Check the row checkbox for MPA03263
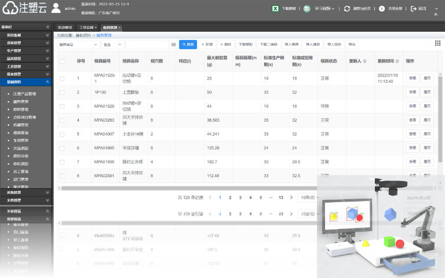Image resolution: width=445 pixels, height=278 pixels. (62, 120)
